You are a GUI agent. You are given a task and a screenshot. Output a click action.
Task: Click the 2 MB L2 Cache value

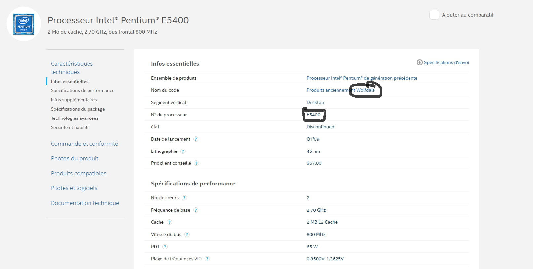click(x=322, y=222)
